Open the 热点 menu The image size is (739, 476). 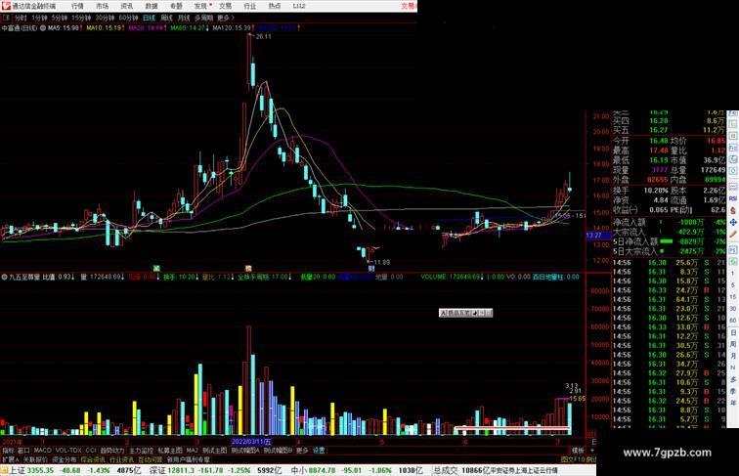pos(275,6)
